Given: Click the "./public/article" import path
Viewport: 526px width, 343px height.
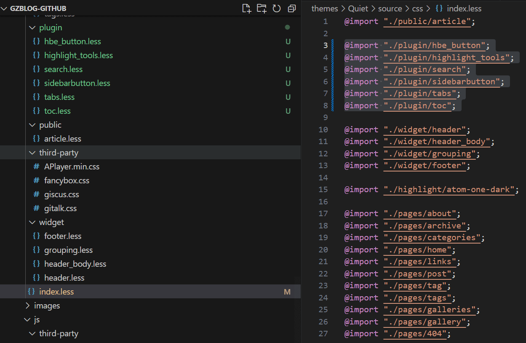Looking at the screenshot, I should (427, 21).
